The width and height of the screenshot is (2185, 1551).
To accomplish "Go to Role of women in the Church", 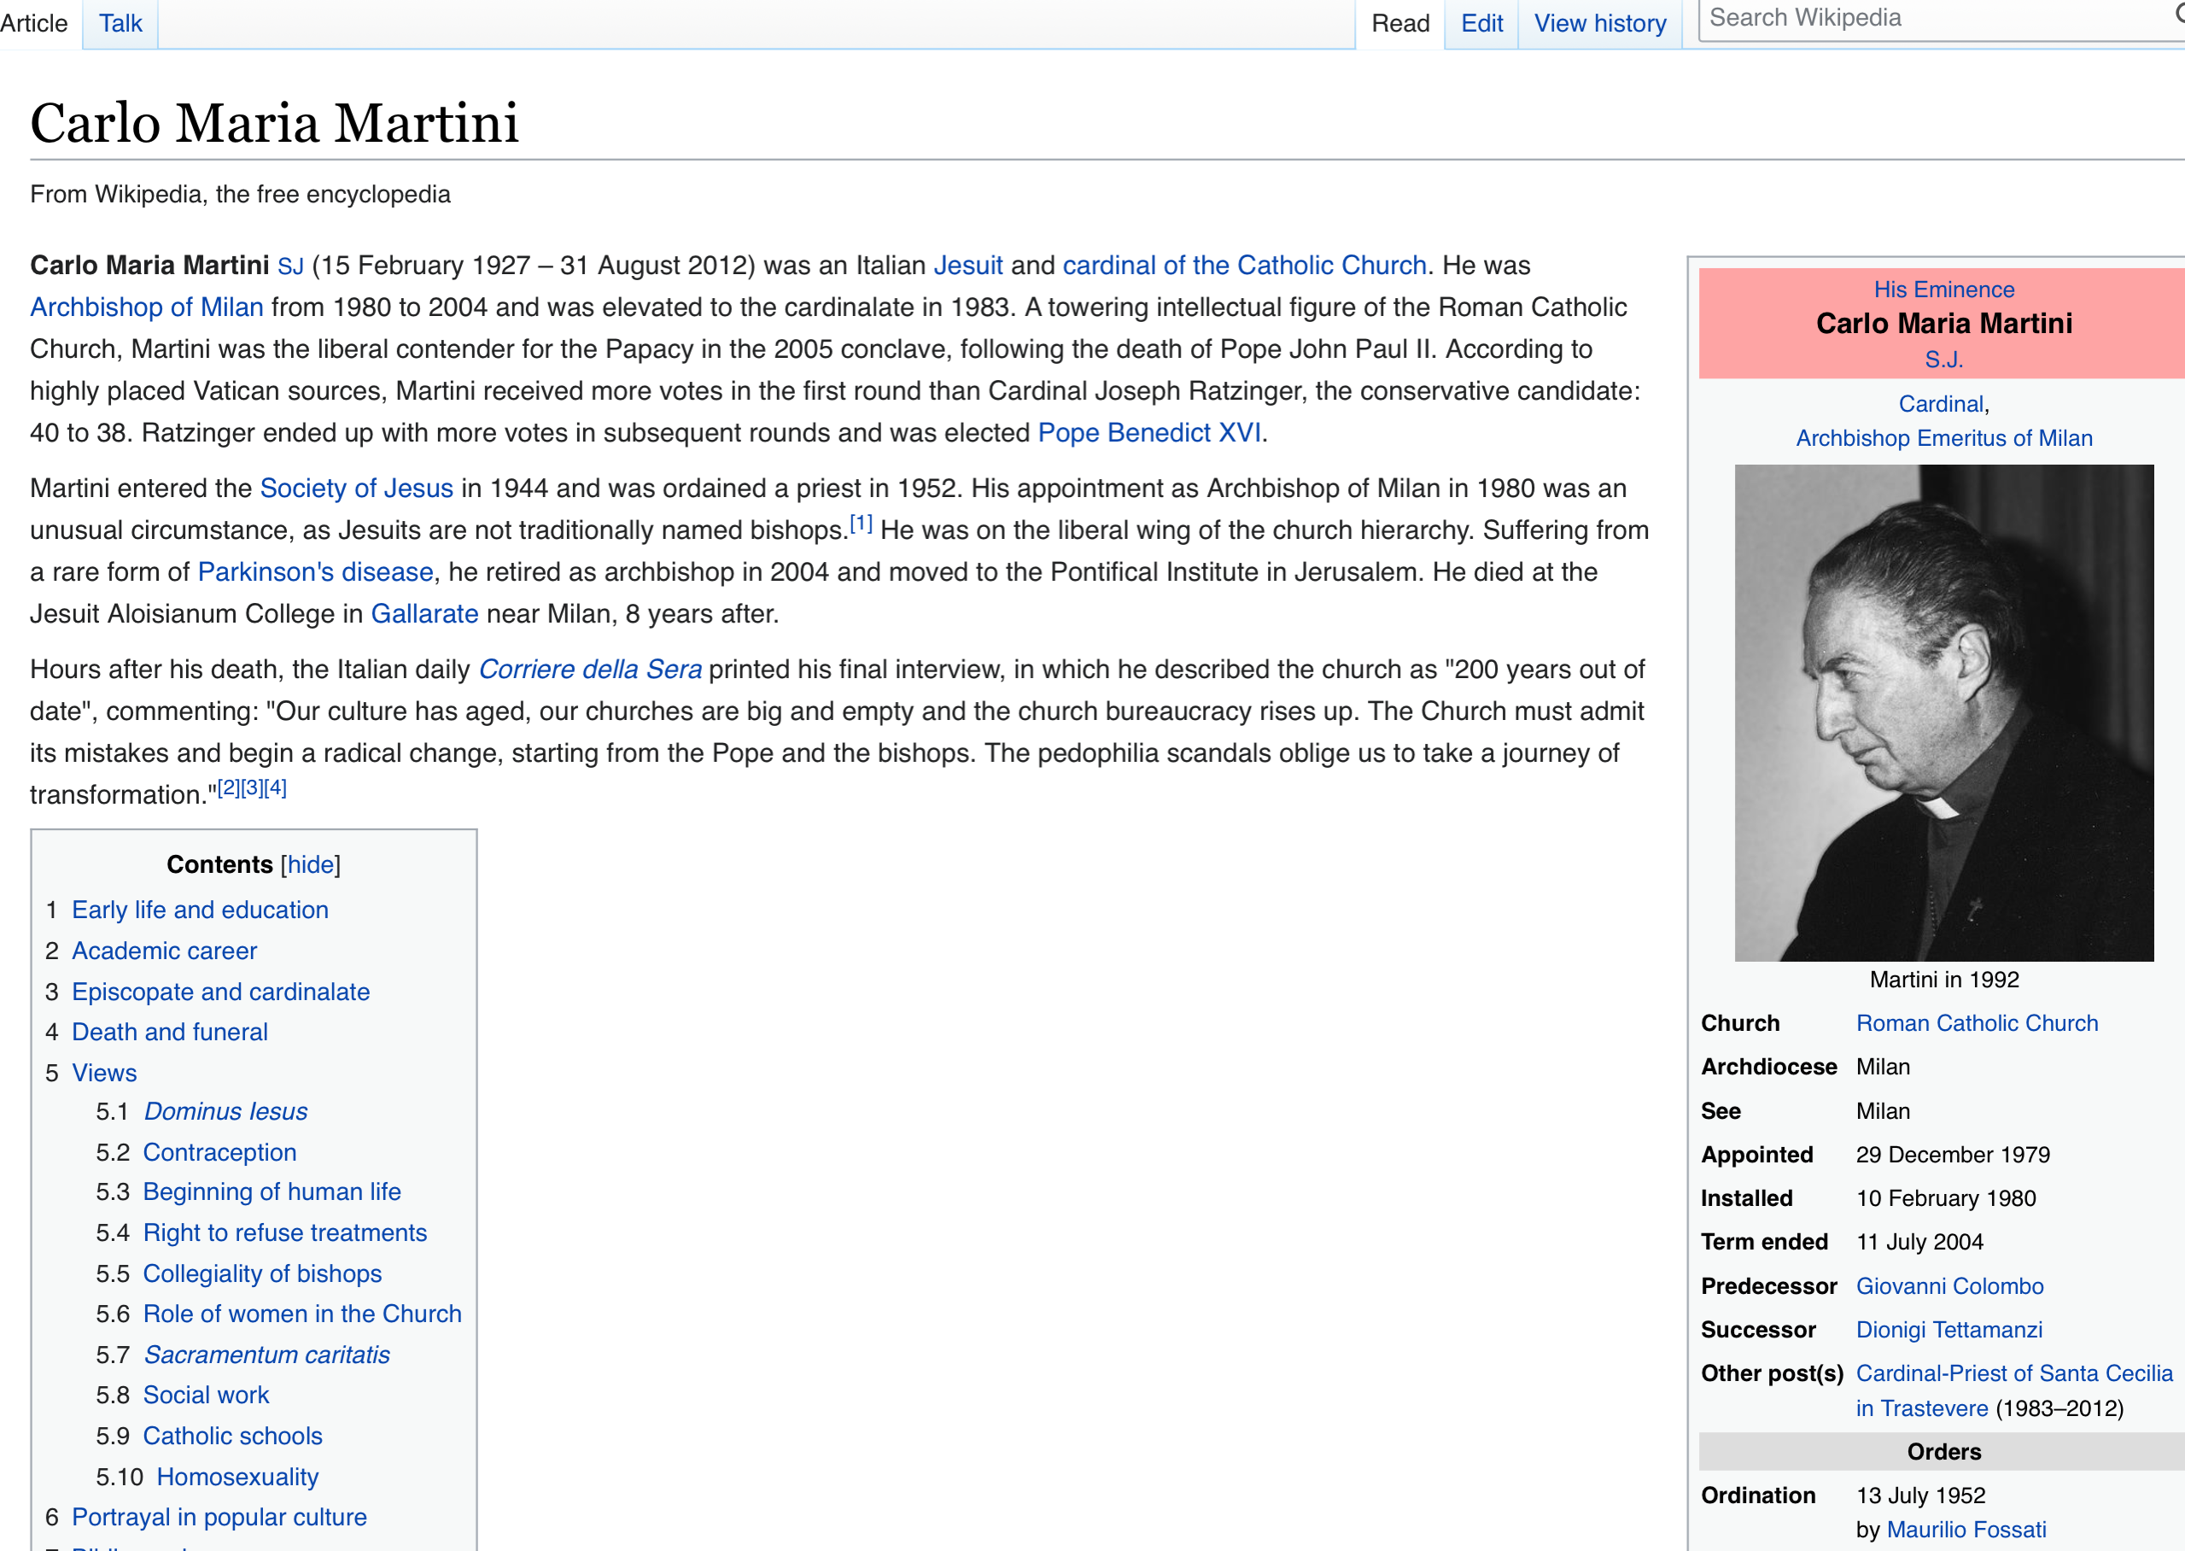I will [x=302, y=1314].
